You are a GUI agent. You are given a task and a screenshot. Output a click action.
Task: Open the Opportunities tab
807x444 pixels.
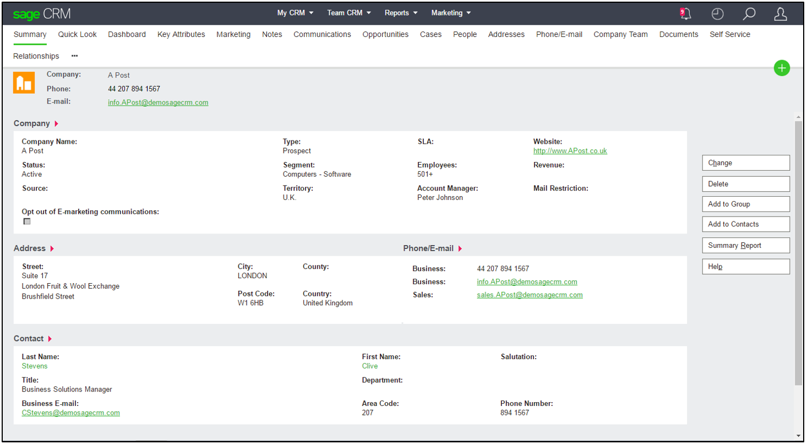[385, 34]
